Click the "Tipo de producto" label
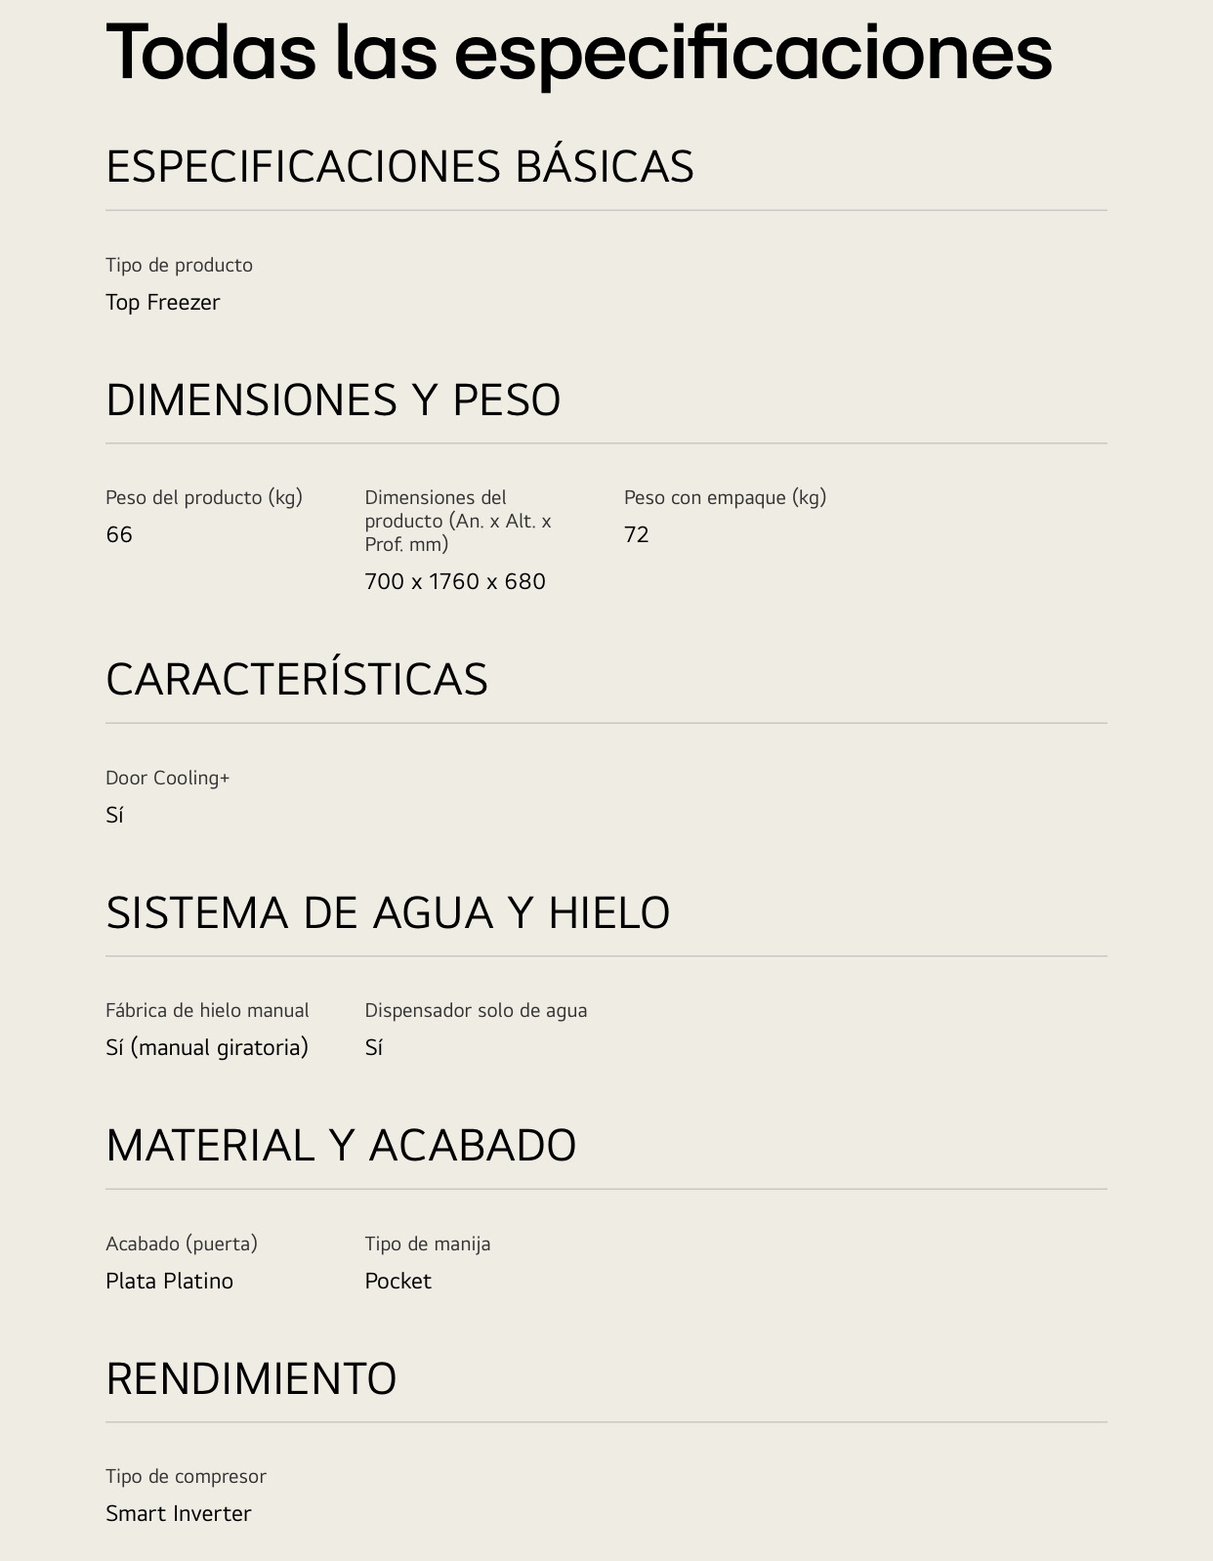Image resolution: width=1213 pixels, height=1561 pixels. click(x=179, y=265)
